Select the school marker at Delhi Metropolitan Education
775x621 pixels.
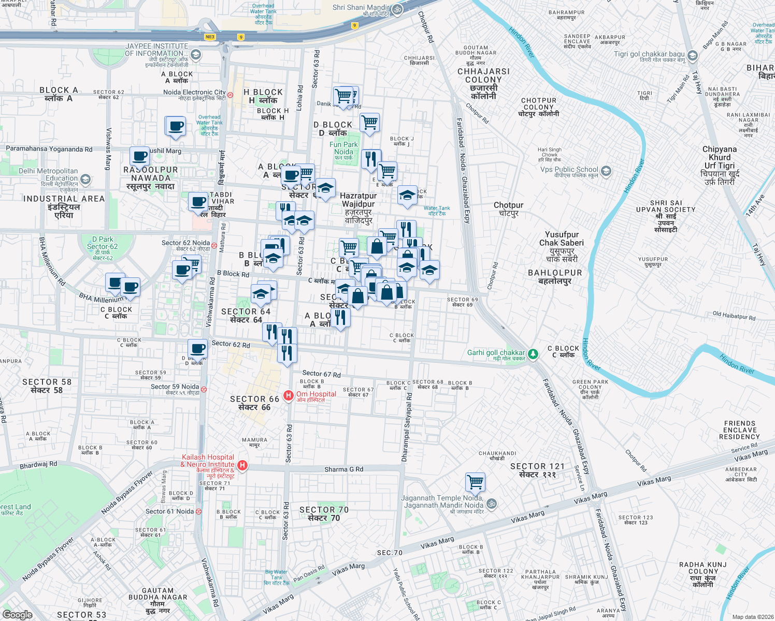(x=84, y=179)
